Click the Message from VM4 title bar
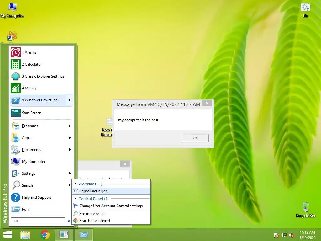Image resolution: width=321 pixels, height=241 pixels. coord(158,104)
